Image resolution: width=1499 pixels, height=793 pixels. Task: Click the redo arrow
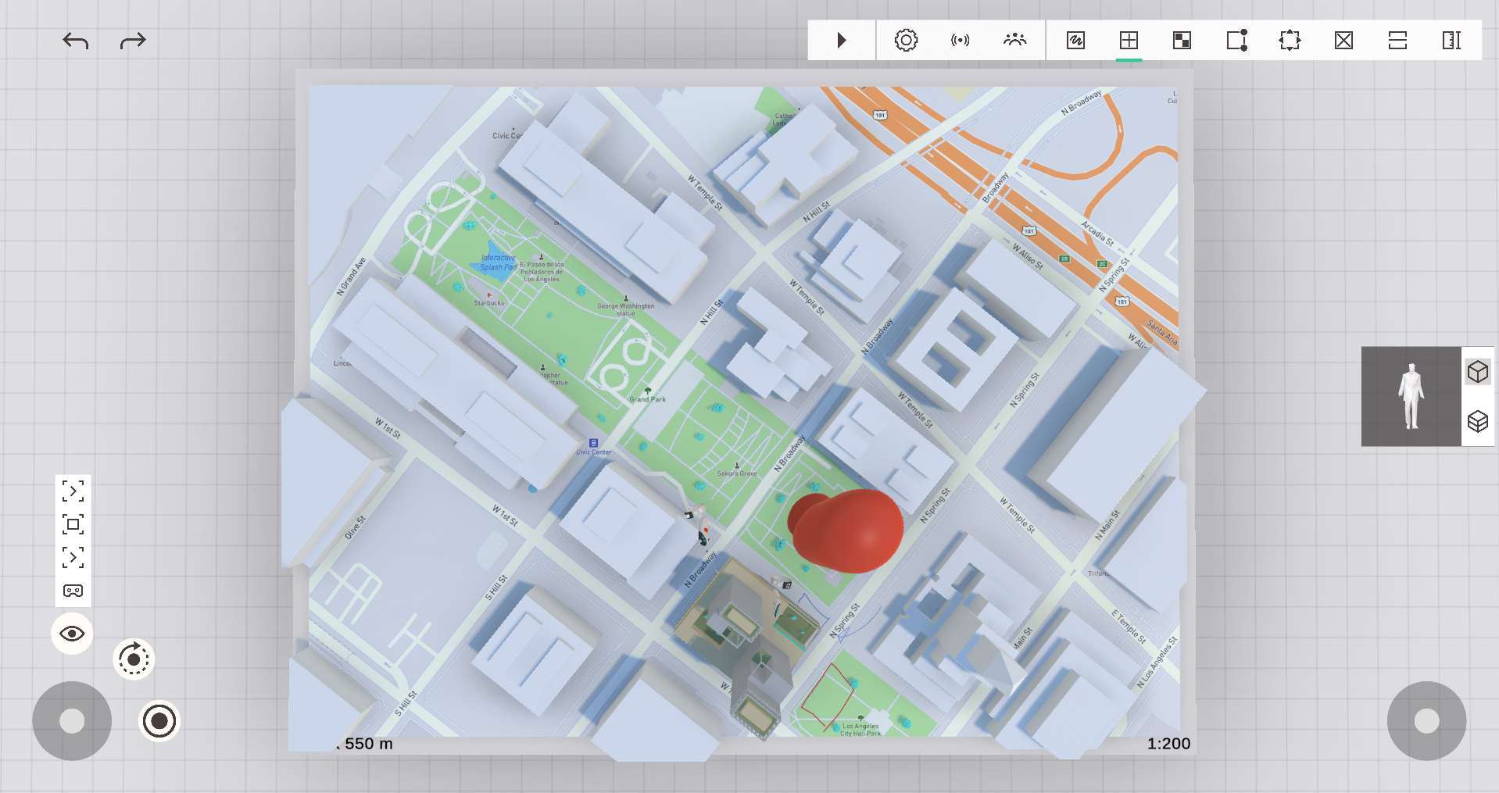pos(133,41)
